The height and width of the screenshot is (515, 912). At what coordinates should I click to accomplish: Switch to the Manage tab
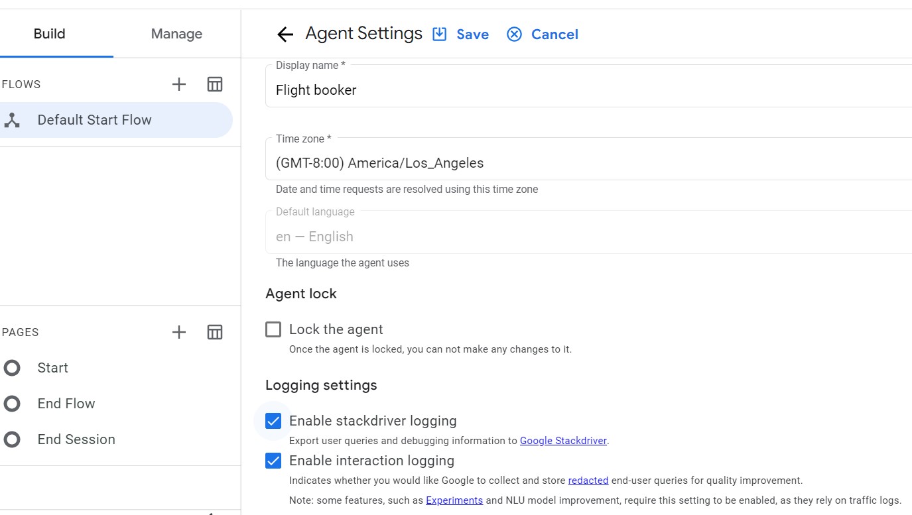tap(176, 34)
